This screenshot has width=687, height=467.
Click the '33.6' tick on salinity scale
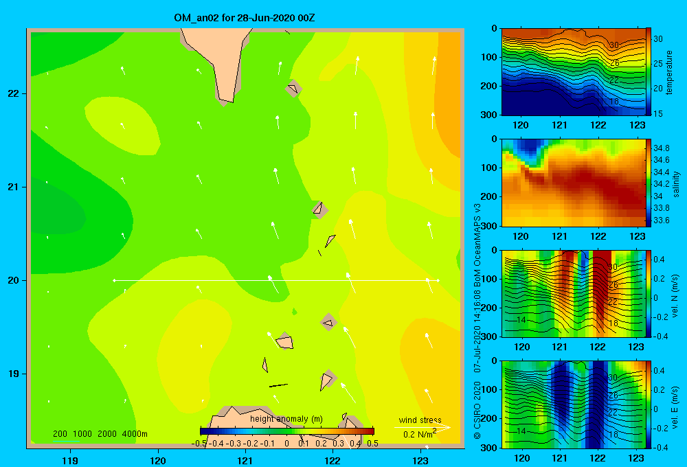(x=661, y=220)
